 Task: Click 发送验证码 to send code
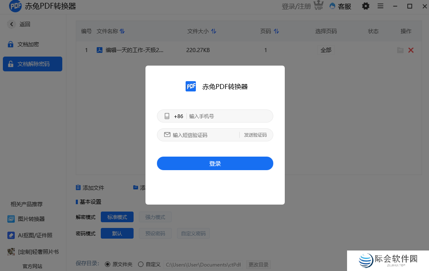click(255, 134)
